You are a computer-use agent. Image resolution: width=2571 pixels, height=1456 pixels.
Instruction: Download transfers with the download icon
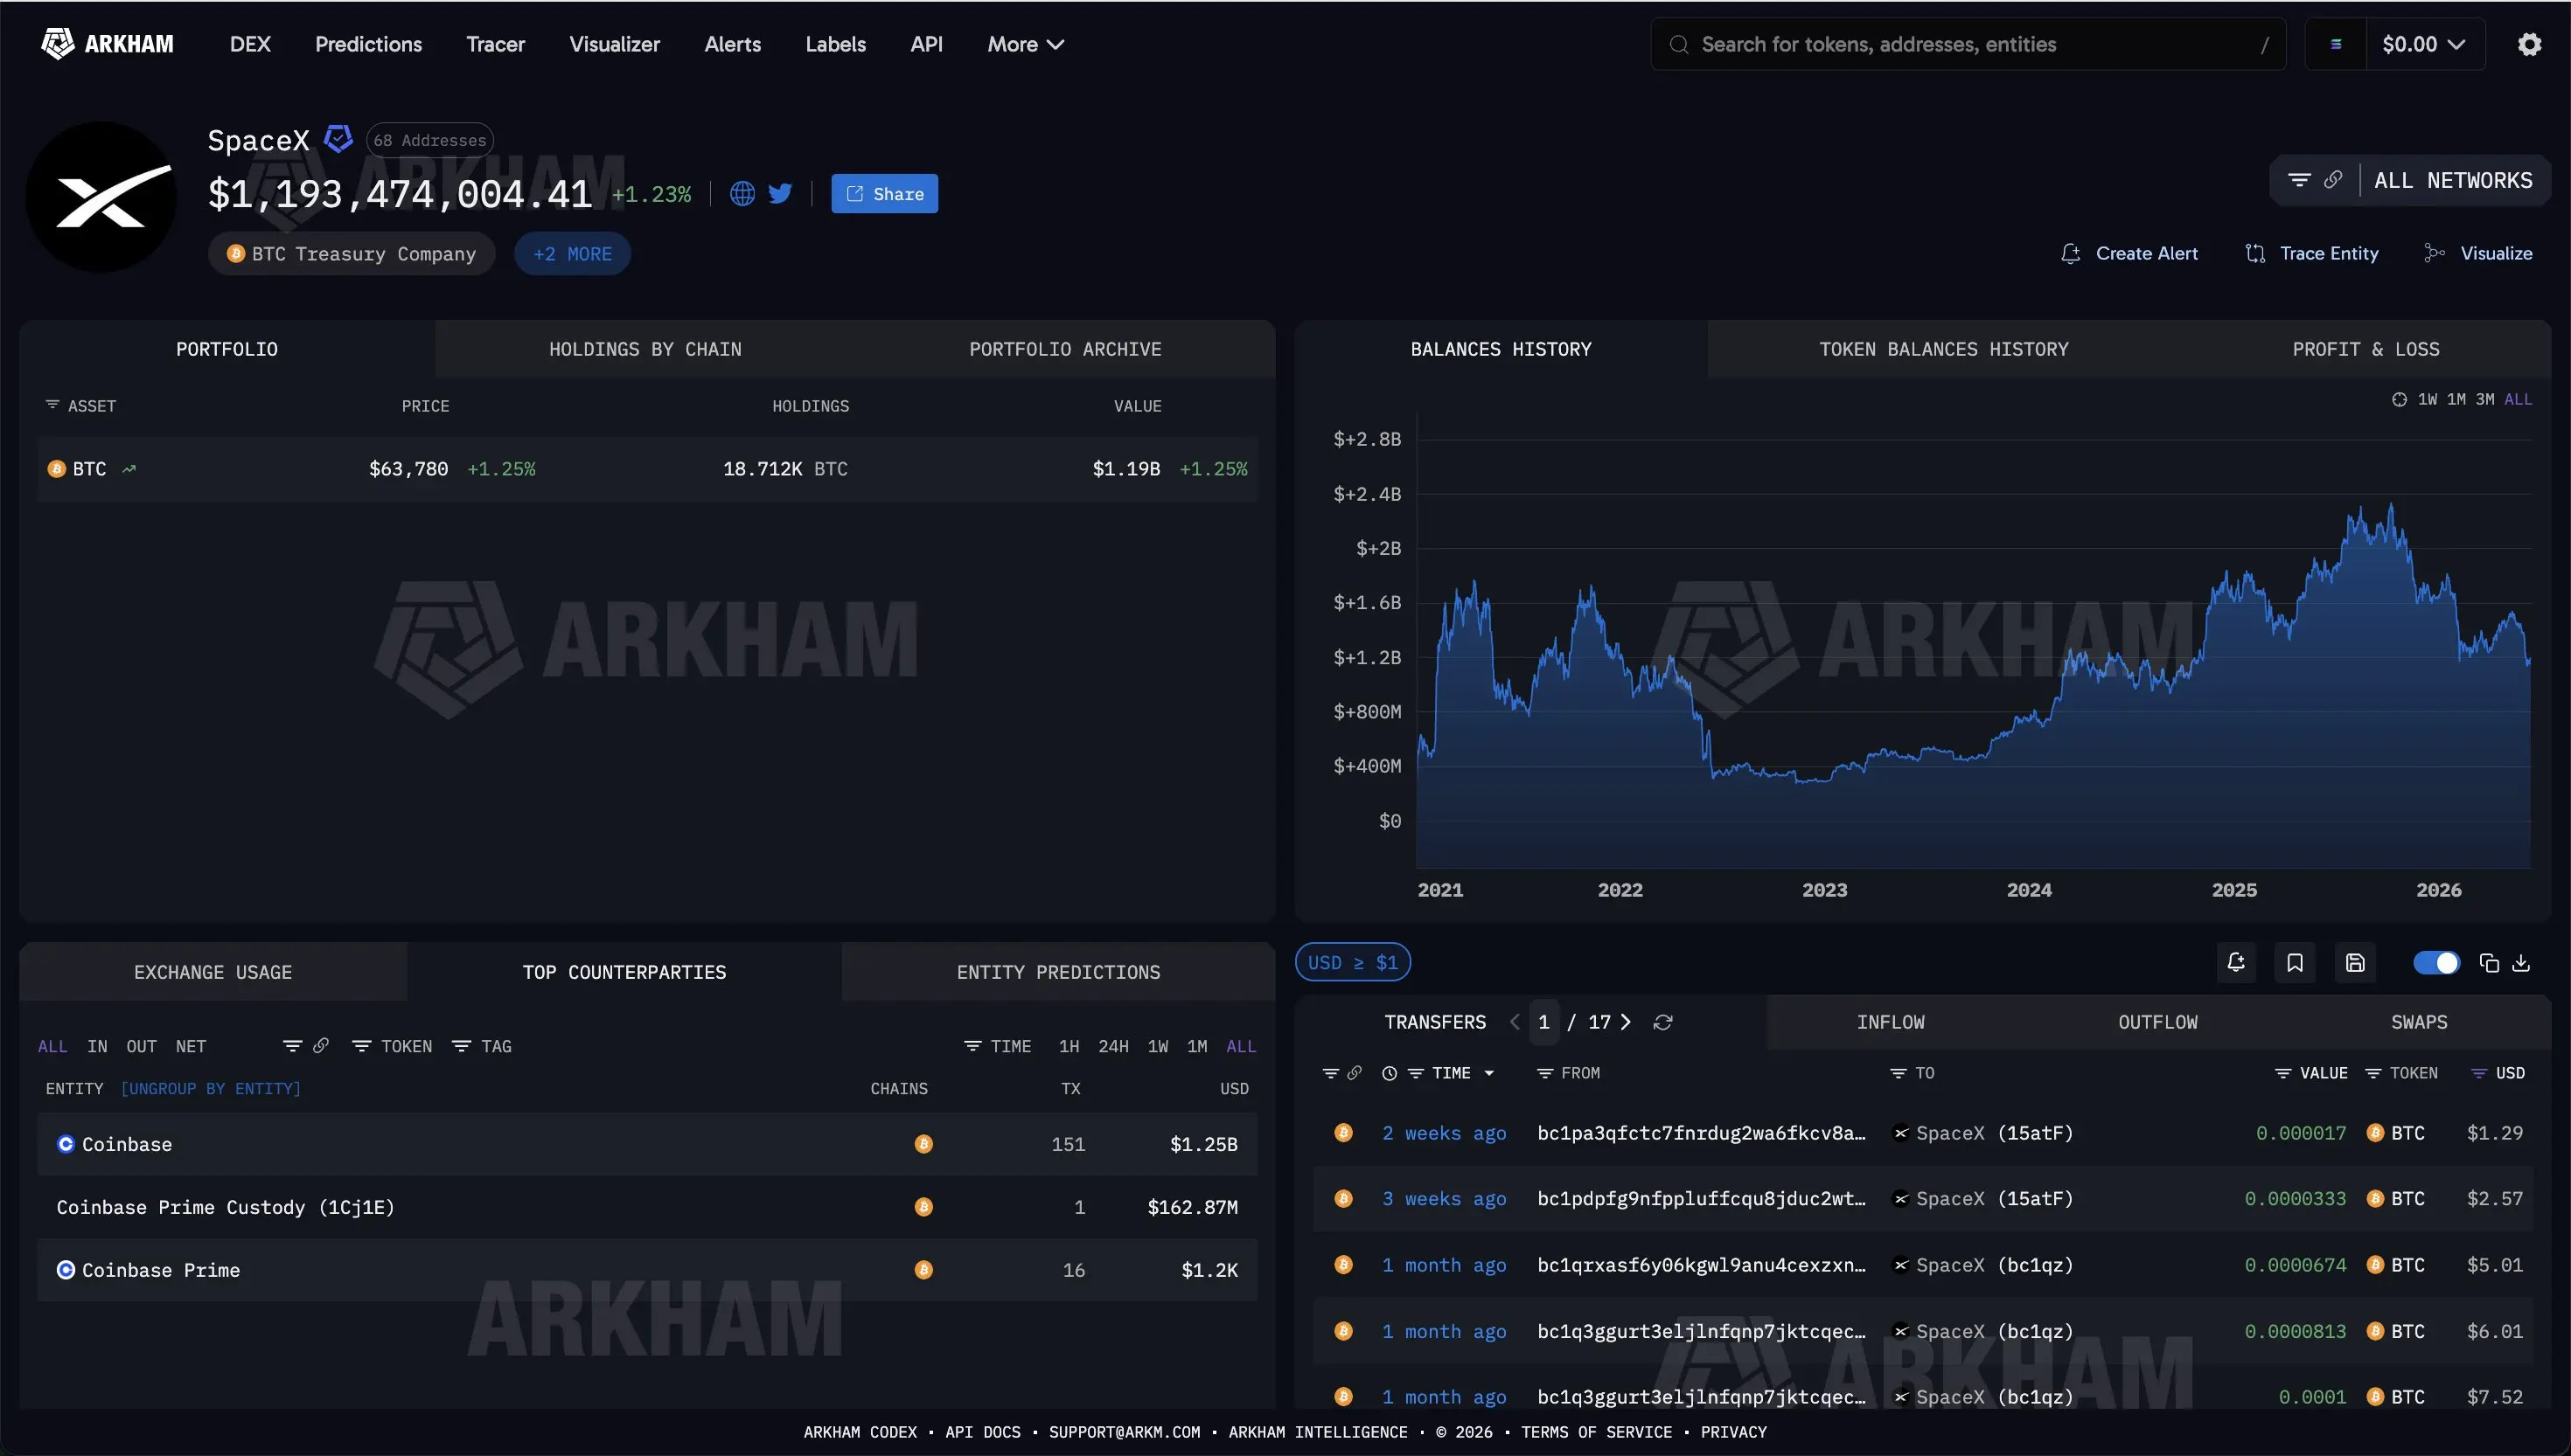[x=2521, y=962]
